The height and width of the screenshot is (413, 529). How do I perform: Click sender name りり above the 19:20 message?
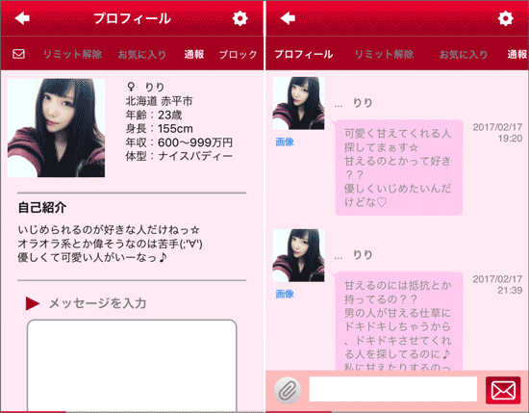coord(363,103)
